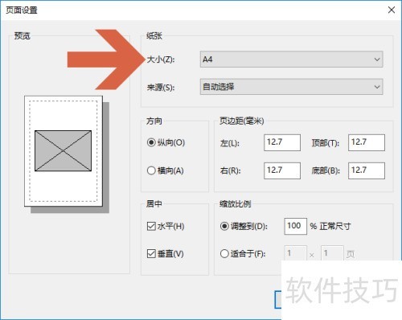Image resolution: width=402 pixels, height=320 pixels.
Task: Click the 页边距(毫米) group label
Action: click(x=242, y=121)
